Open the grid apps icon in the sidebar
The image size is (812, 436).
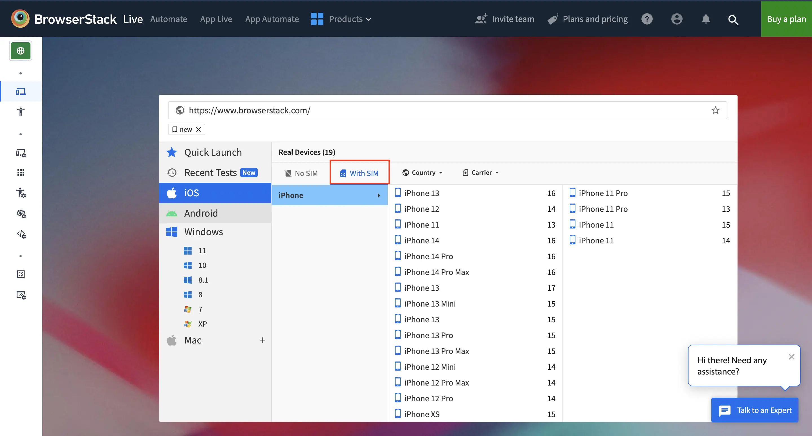[21, 172]
